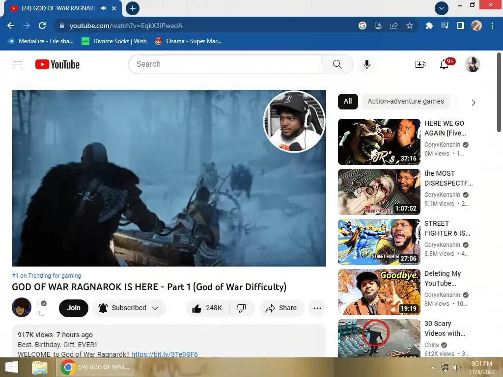Open a new tab with plus button
The height and width of the screenshot is (377, 503).
[x=133, y=8]
